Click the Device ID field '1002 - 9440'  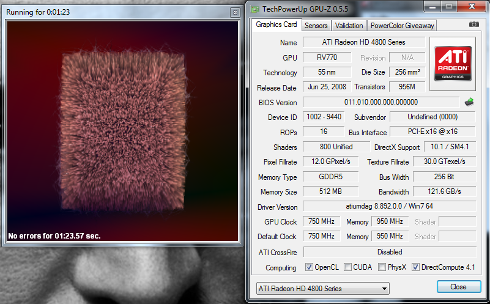coord(324,117)
